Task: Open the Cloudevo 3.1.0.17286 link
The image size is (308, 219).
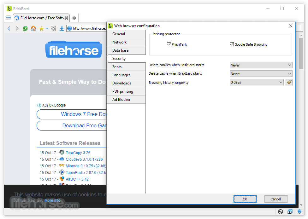Action: coord(84,159)
